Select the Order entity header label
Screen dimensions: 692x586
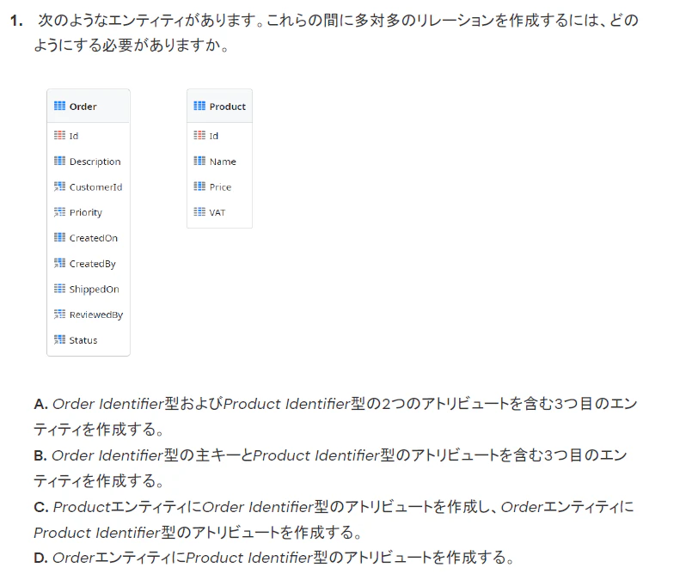83,107
